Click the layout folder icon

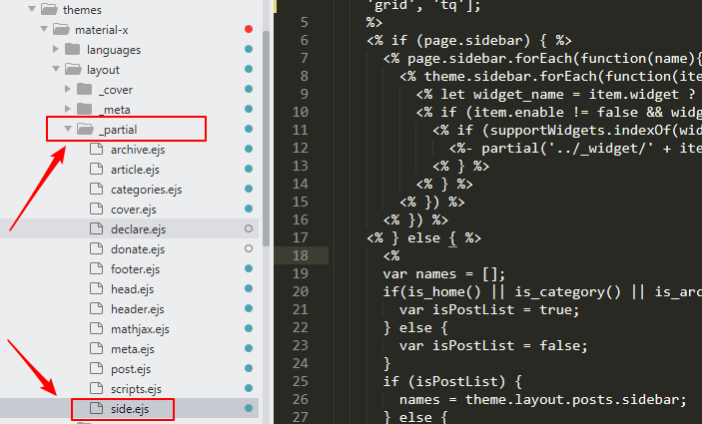click(73, 69)
